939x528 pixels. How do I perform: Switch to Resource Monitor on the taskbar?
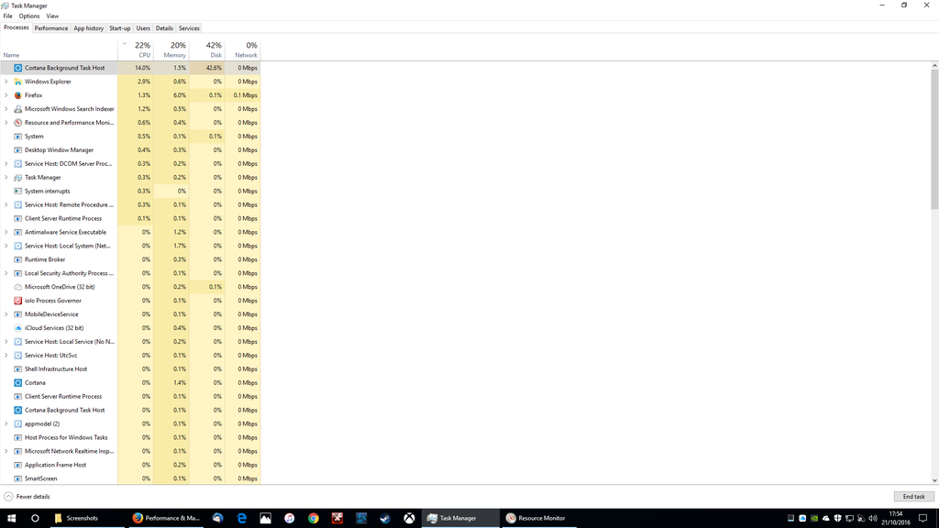pyautogui.click(x=536, y=519)
